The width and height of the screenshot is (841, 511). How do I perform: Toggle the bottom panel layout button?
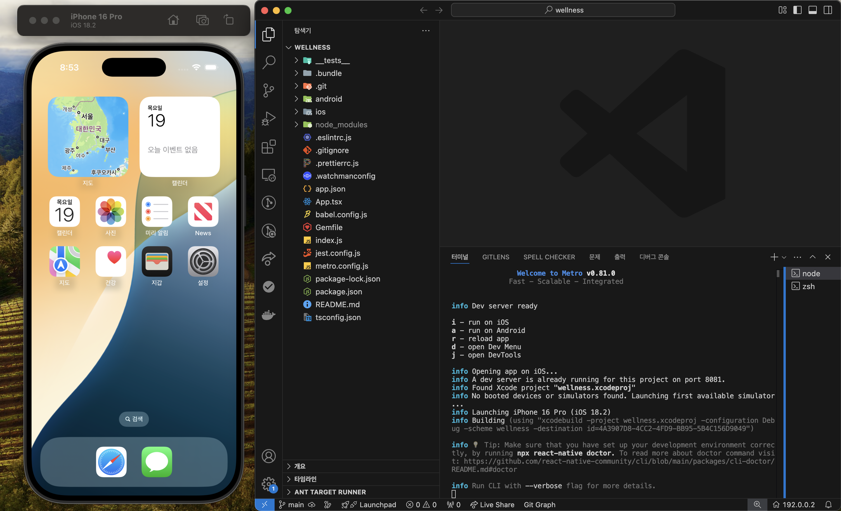coord(813,10)
